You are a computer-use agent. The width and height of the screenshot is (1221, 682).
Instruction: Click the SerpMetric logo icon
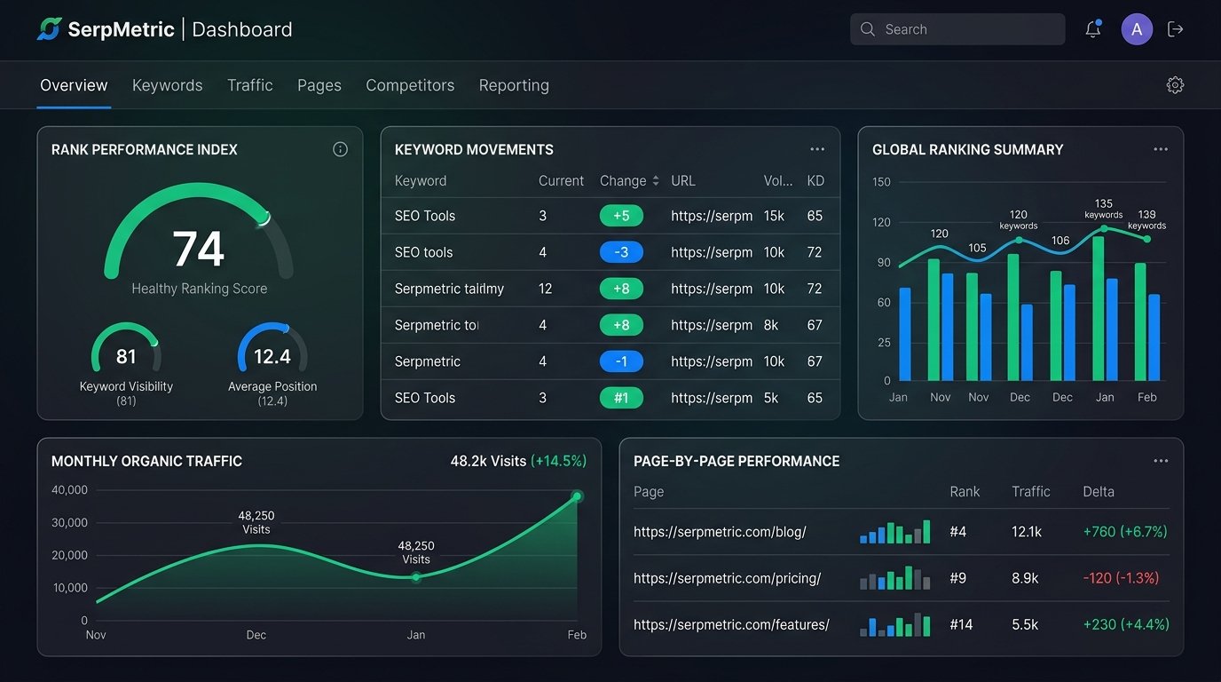(49, 29)
